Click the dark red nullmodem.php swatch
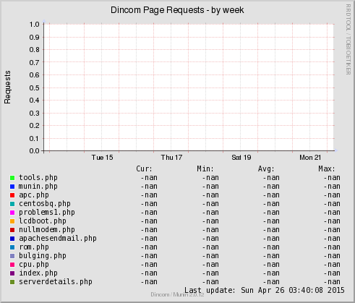Image resolution: width=355 pixels, height=303 pixels. pos(12,230)
